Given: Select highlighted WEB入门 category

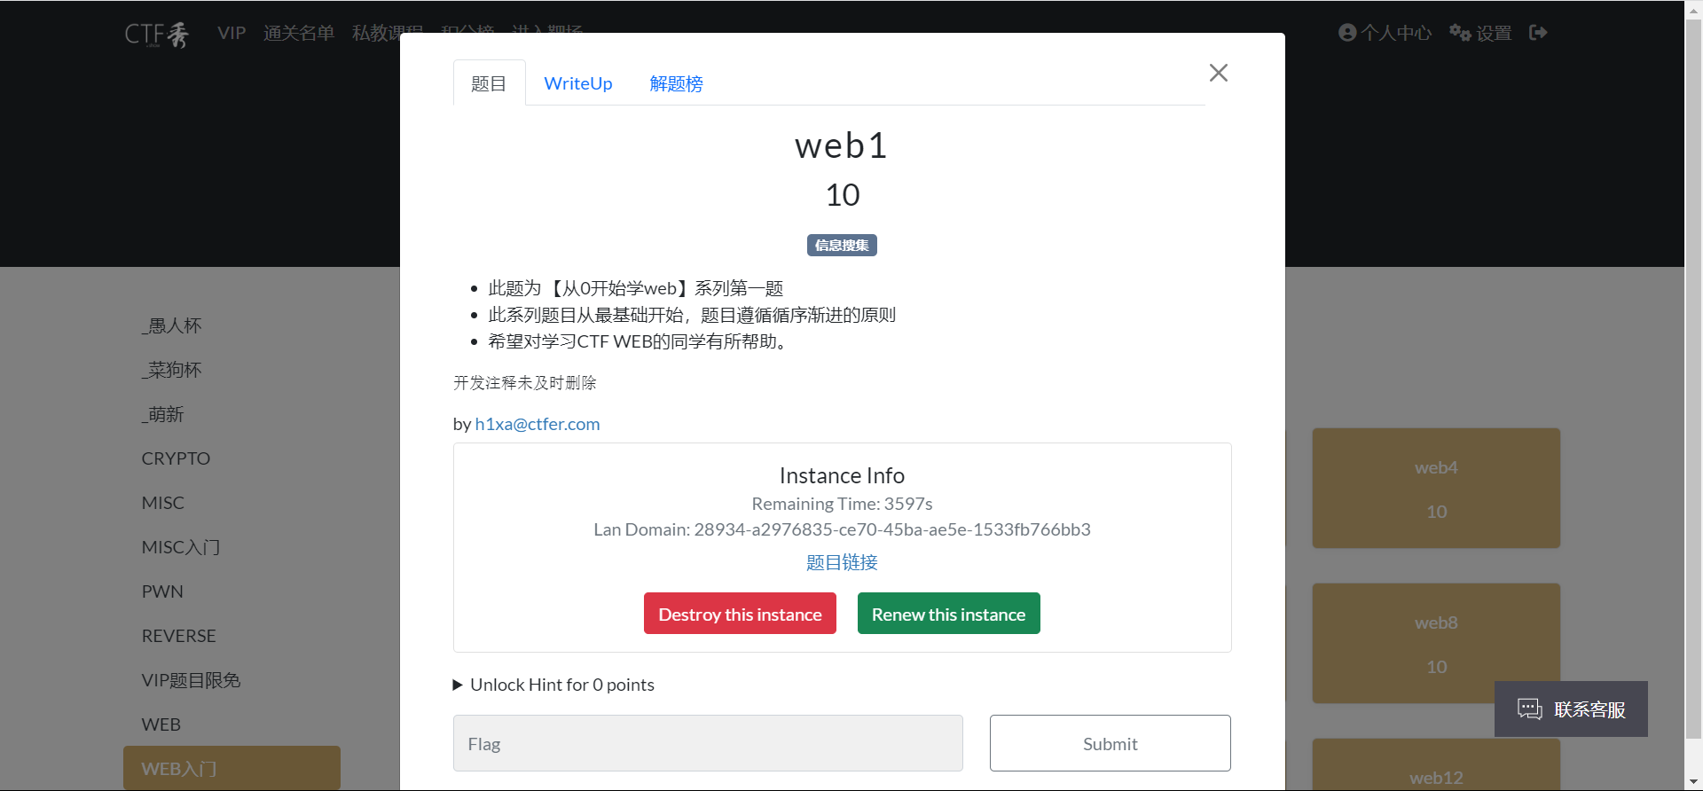Looking at the screenshot, I should (232, 768).
